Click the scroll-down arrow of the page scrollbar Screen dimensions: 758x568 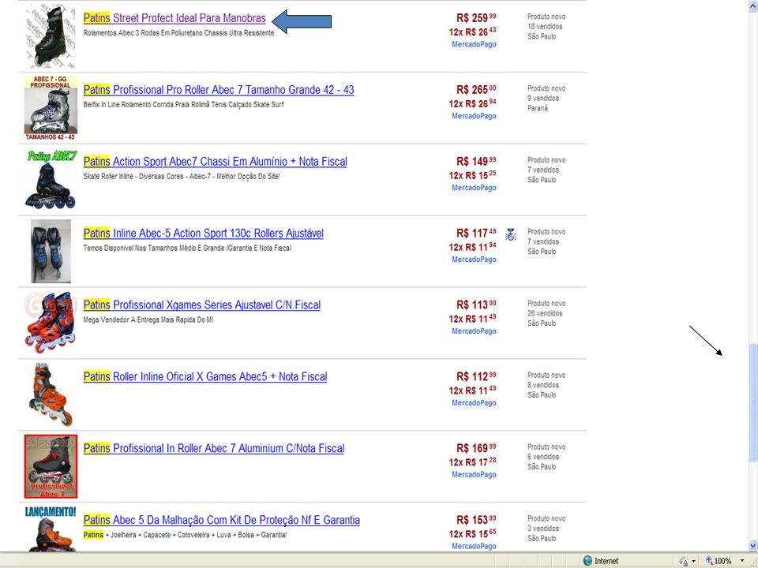[752, 546]
